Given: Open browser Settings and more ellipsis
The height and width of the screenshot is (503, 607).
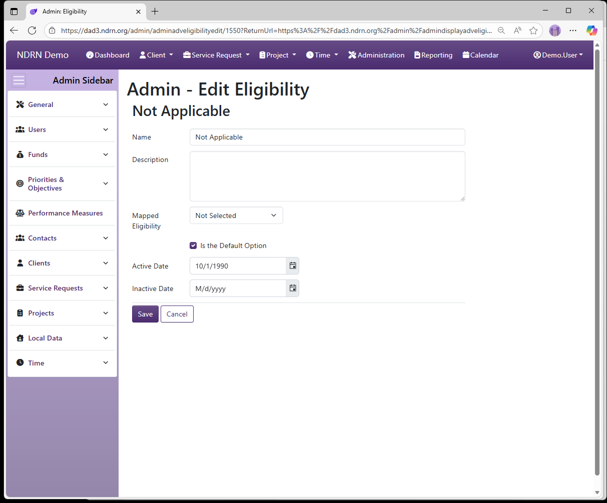Looking at the screenshot, I should coord(573,30).
